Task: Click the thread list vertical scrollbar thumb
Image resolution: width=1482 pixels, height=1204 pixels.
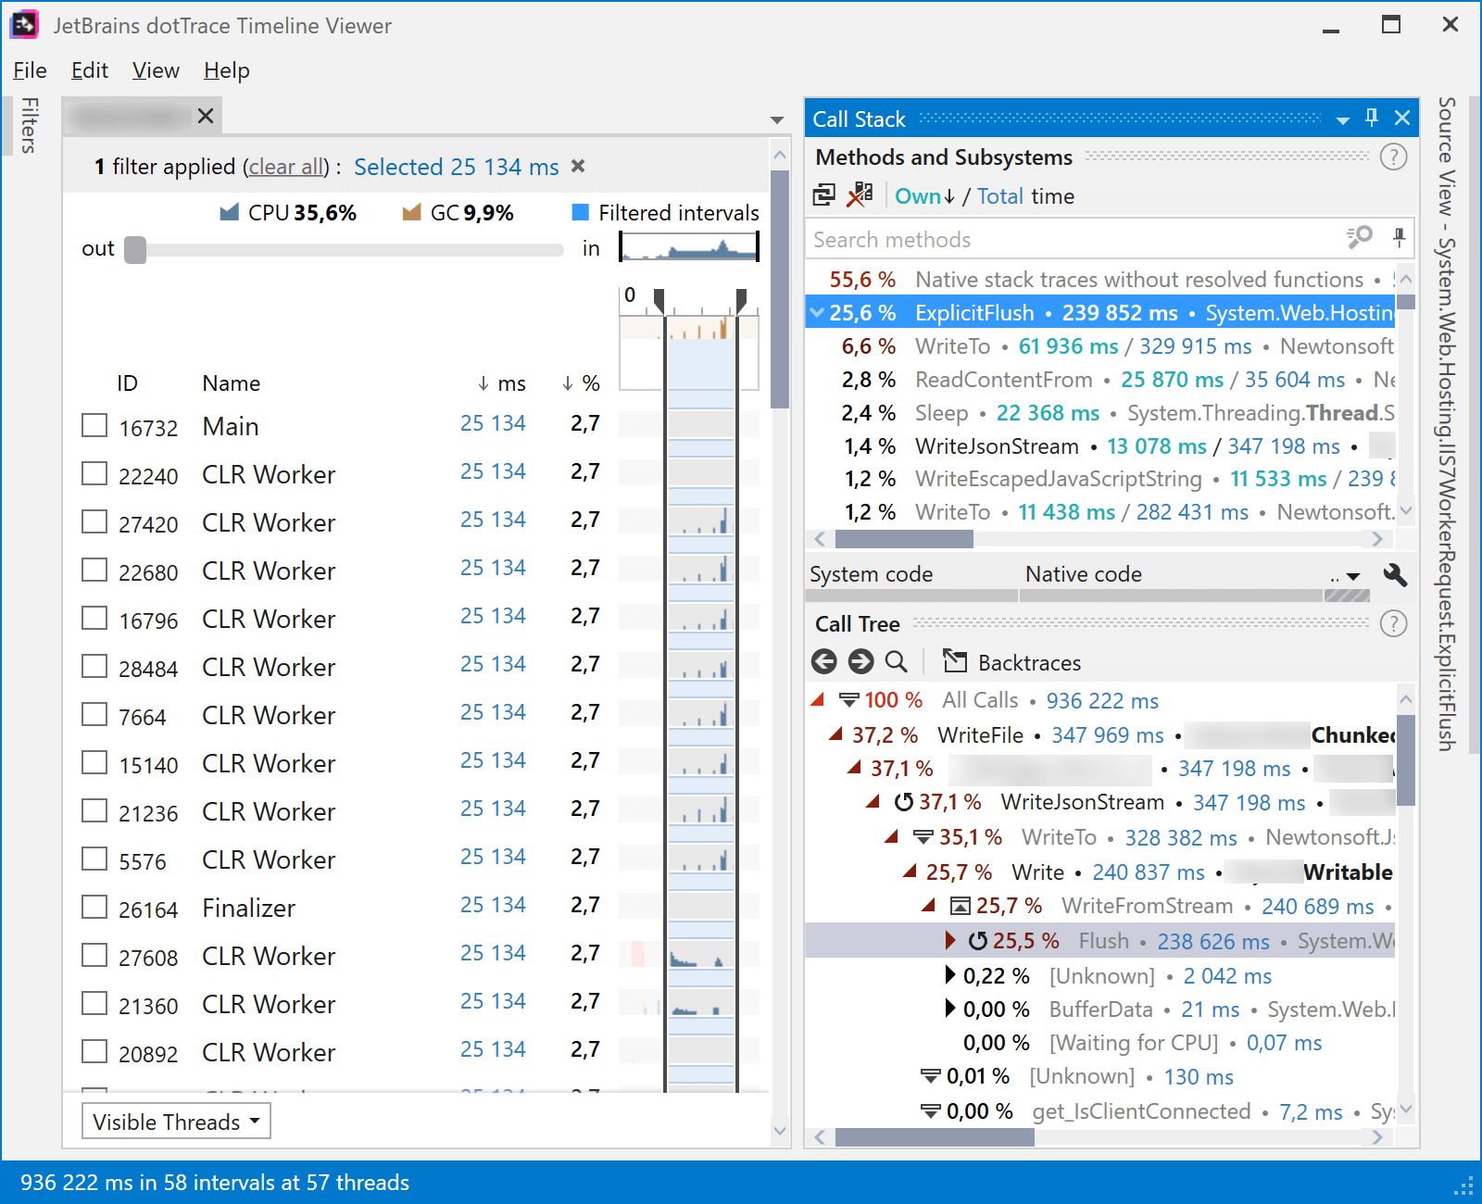Action: click(780, 289)
